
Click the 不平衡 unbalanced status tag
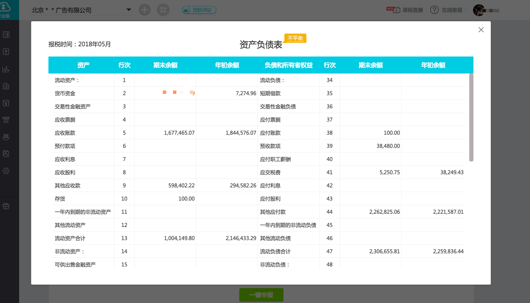pyautogui.click(x=295, y=38)
